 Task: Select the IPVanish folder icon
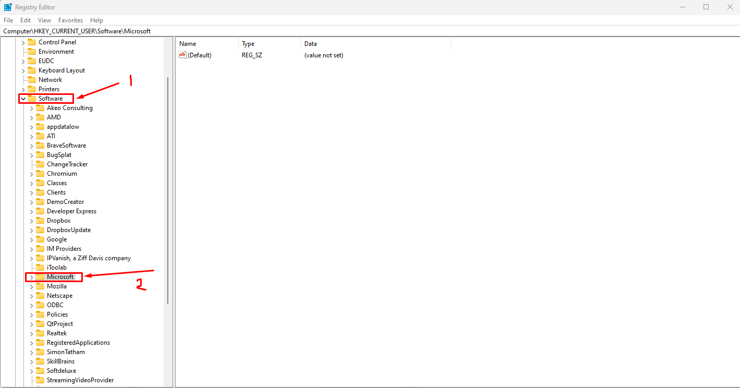click(x=40, y=258)
